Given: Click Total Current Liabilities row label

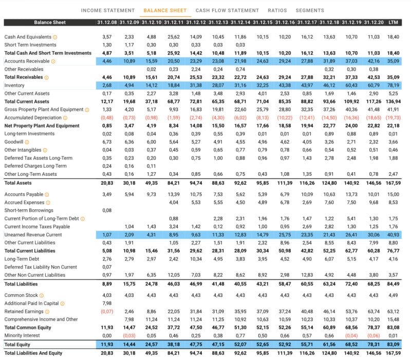Looking at the screenshot, I should pyautogui.click(x=30, y=251).
